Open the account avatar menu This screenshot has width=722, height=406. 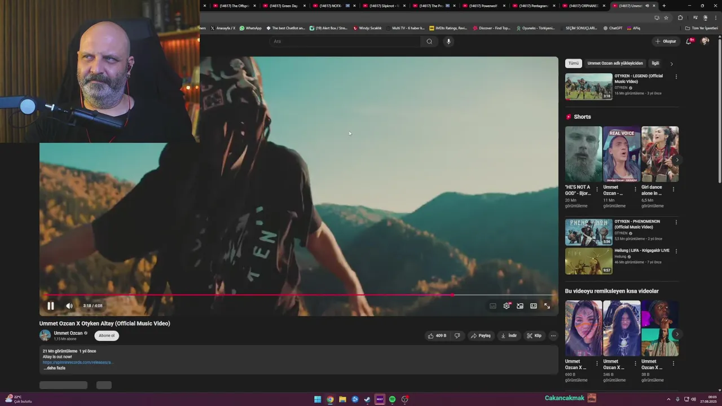point(705,41)
